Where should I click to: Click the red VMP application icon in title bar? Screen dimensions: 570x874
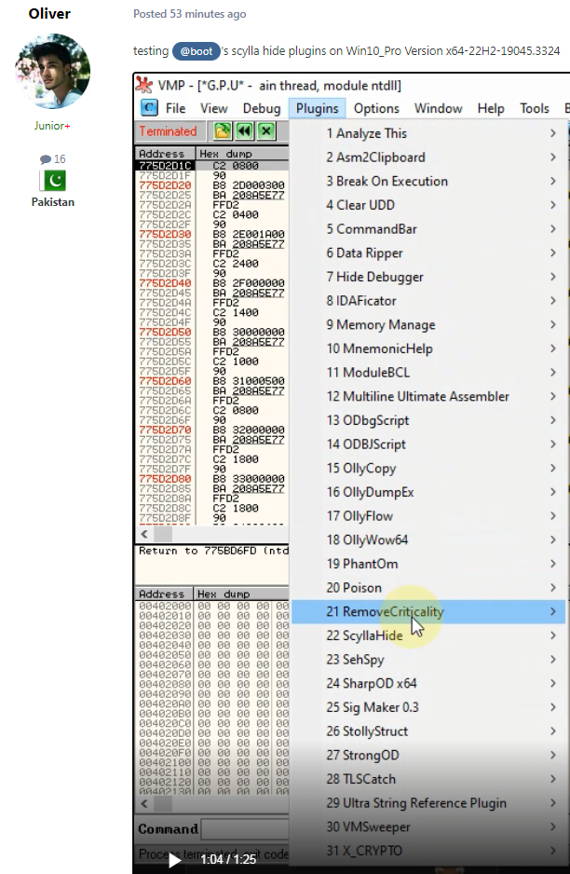(144, 85)
